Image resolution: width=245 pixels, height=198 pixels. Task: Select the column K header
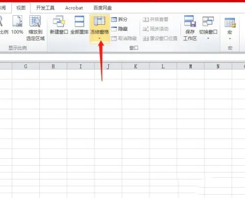click(136, 66)
